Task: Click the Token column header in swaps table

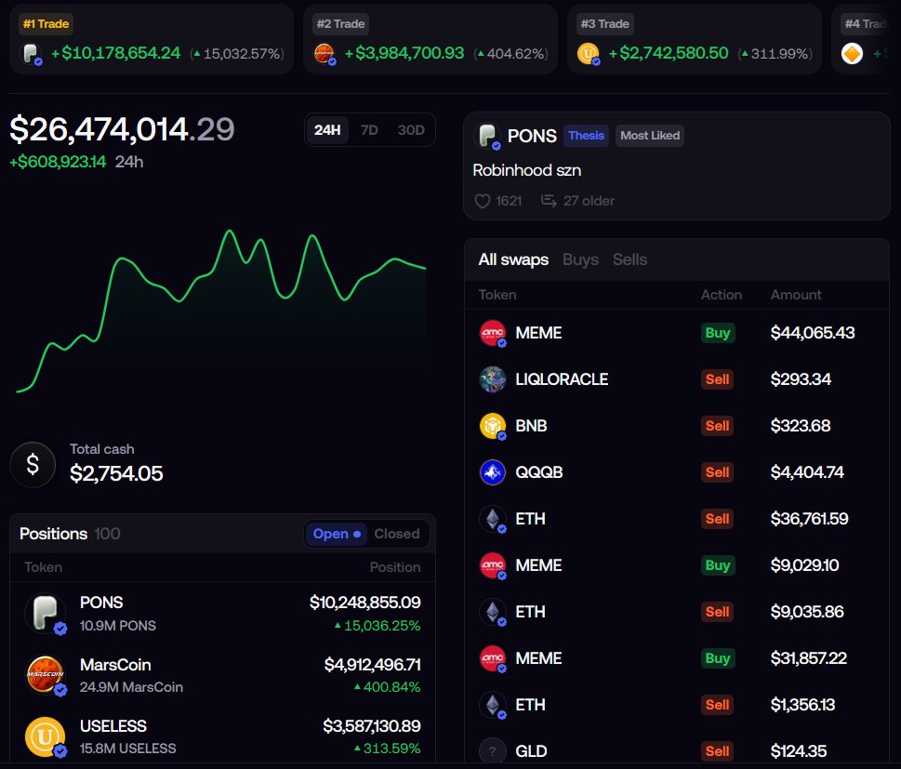Action: (497, 295)
